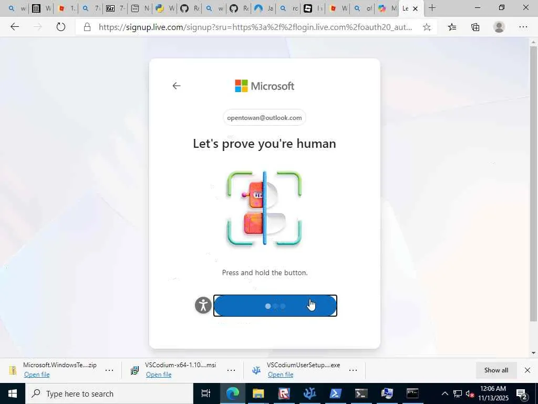The image size is (538, 404).
Task: Click the blue press and hold button
Action: point(275,306)
